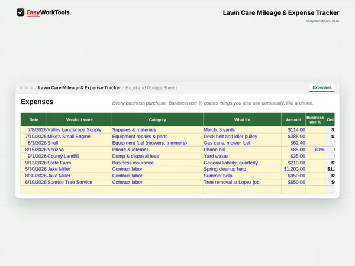Select the Date column header
Screen dimensions: 355x266
pos(34,119)
